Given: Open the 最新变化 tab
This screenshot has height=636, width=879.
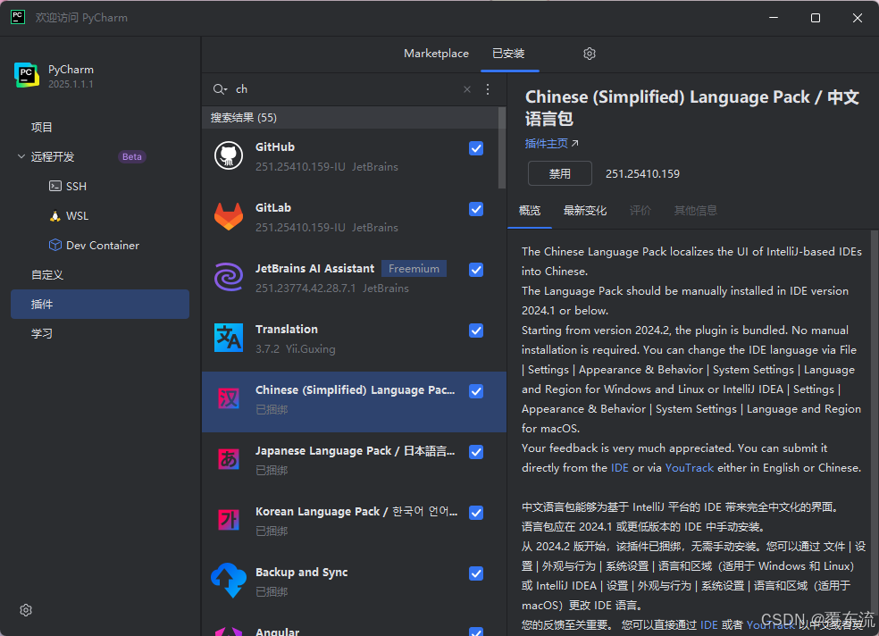Looking at the screenshot, I should click(x=585, y=210).
